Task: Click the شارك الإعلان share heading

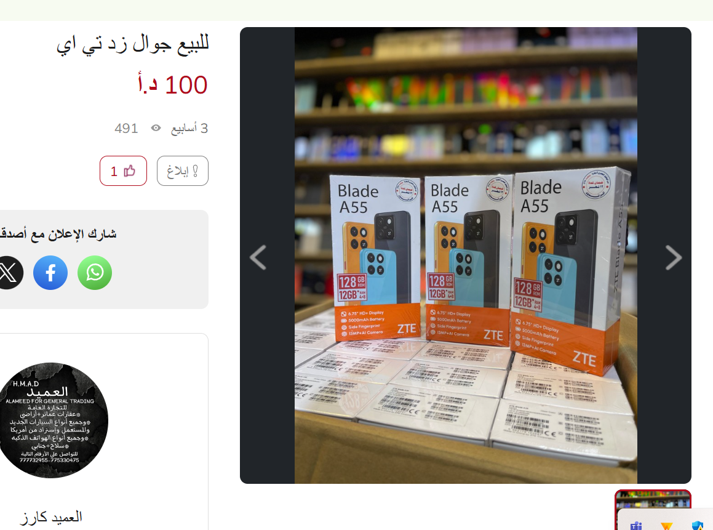Action: coord(58,234)
